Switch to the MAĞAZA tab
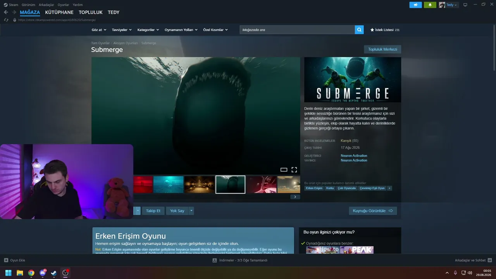 (x=30, y=12)
